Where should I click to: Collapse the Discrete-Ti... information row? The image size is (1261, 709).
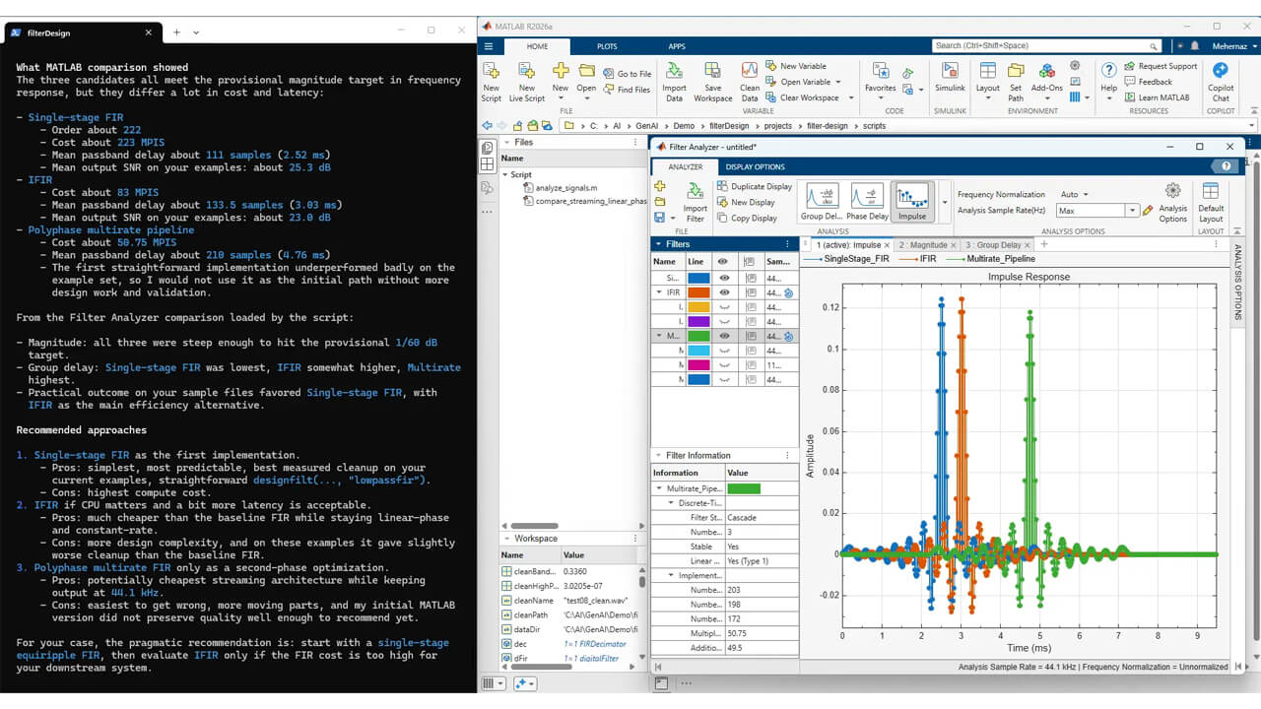pyautogui.click(x=671, y=502)
